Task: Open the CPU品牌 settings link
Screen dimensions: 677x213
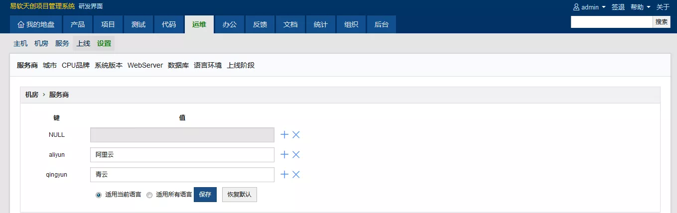Action: click(x=76, y=65)
